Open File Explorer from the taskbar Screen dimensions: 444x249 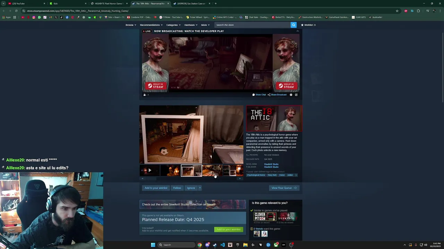pos(245,245)
